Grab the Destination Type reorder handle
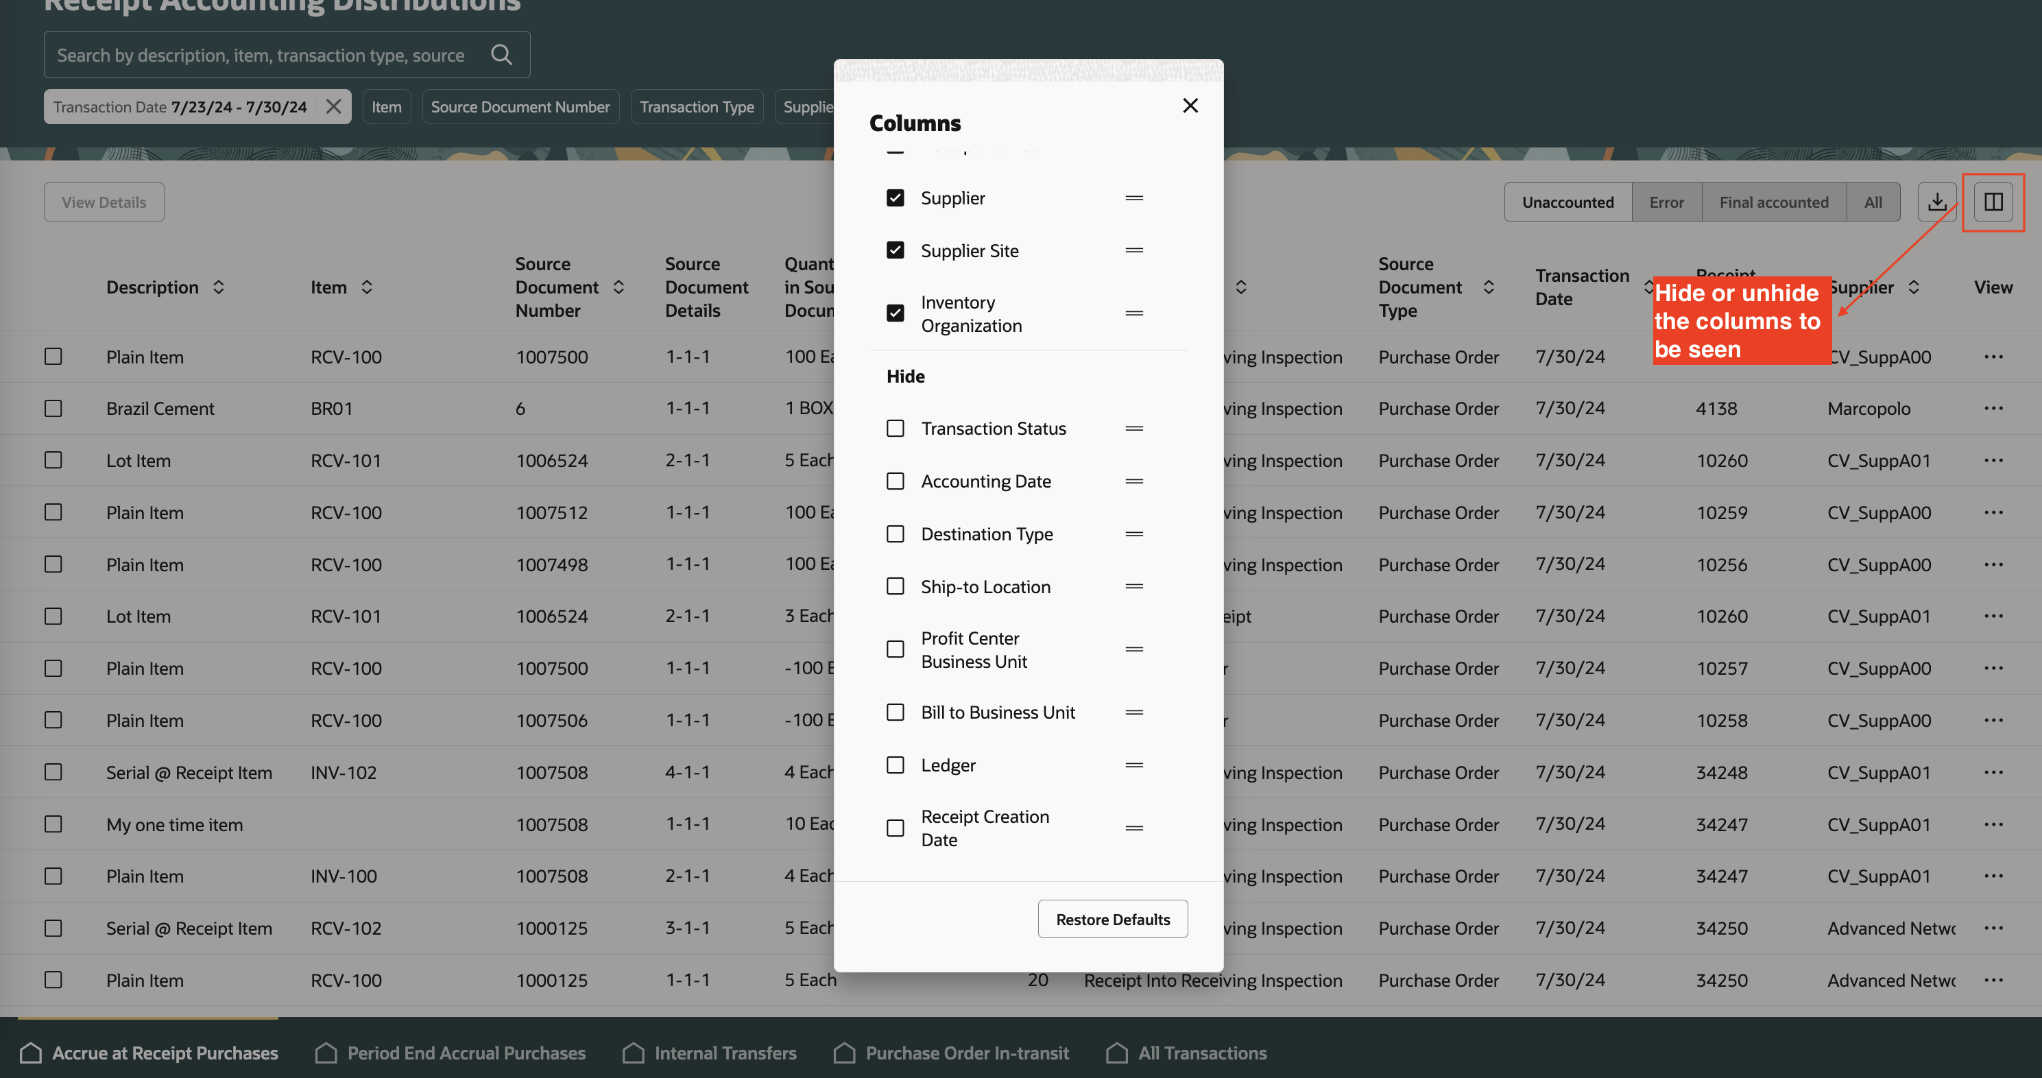Screen dimensions: 2042x1078 pos(1134,534)
